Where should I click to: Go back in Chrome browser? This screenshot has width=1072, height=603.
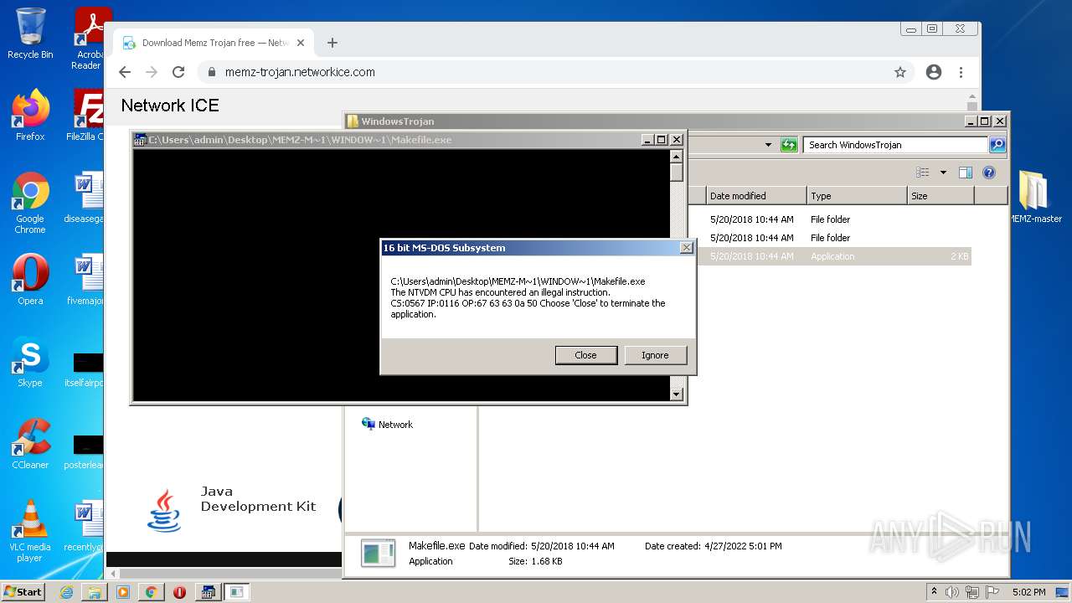coord(125,72)
